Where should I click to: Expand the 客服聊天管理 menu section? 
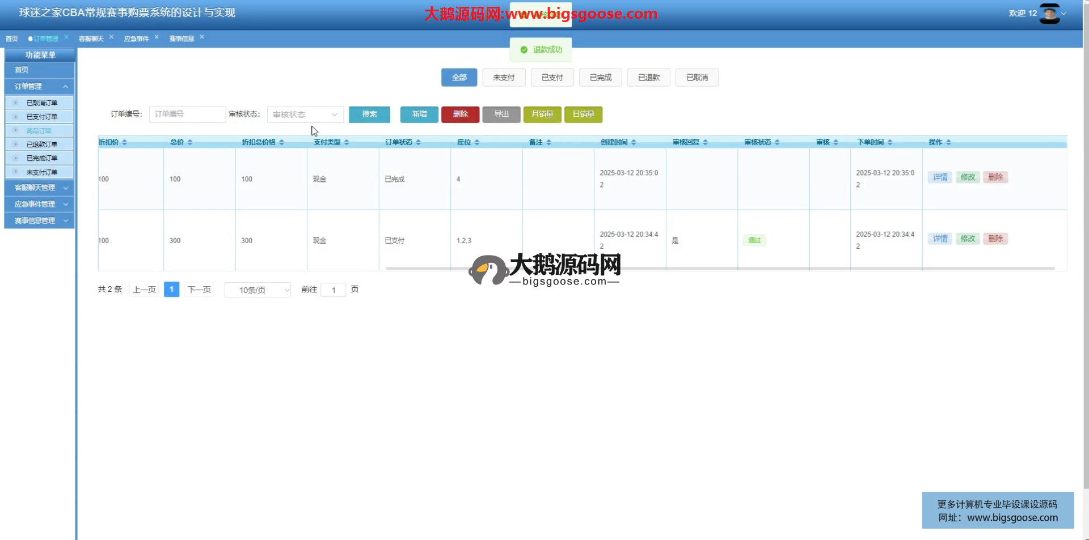(x=39, y=188)
